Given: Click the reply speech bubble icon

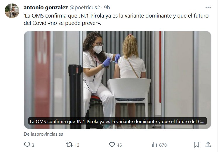Looking at the screenshot, I should [x=27, y=145].
